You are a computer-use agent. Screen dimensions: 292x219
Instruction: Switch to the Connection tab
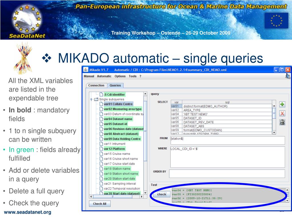click(x=96, y=85)
